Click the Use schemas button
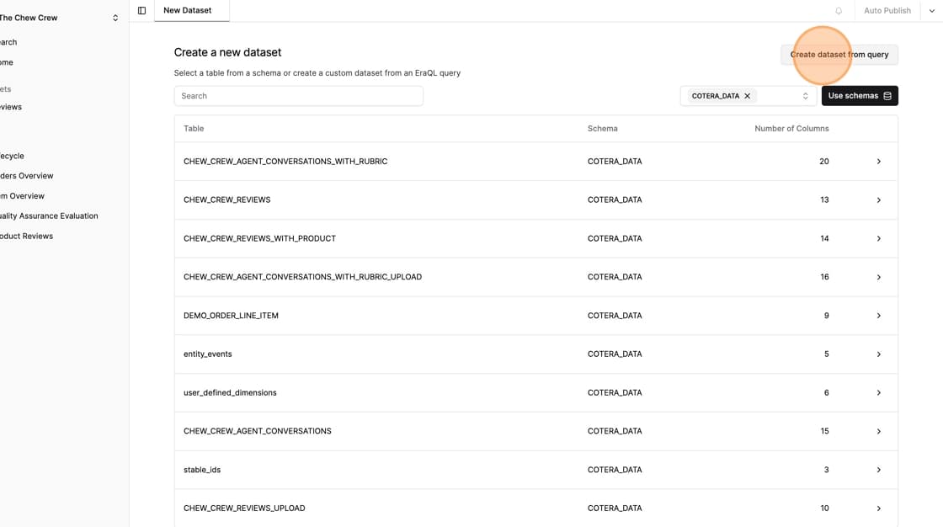Screen dimensions: 943x527 coord(859,96)
